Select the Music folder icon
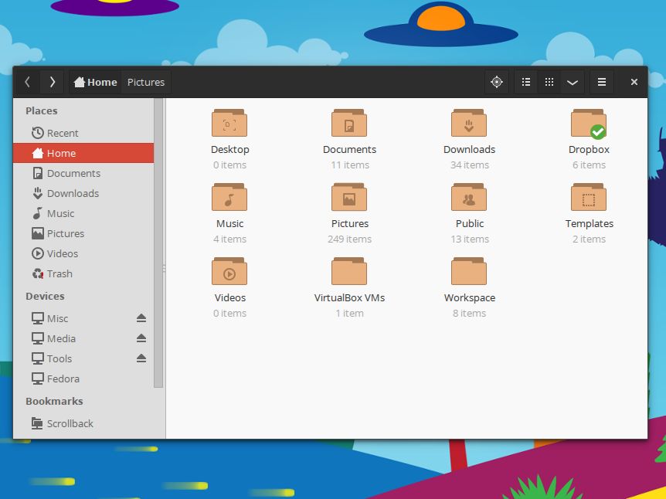The height and width of the screenshot is (499, 666). pos(229,197)
